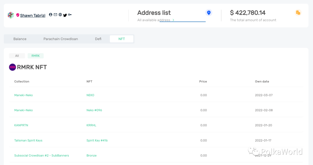Open the Bronze NFT link
This screenshot has height=165, width=313.
91,155
